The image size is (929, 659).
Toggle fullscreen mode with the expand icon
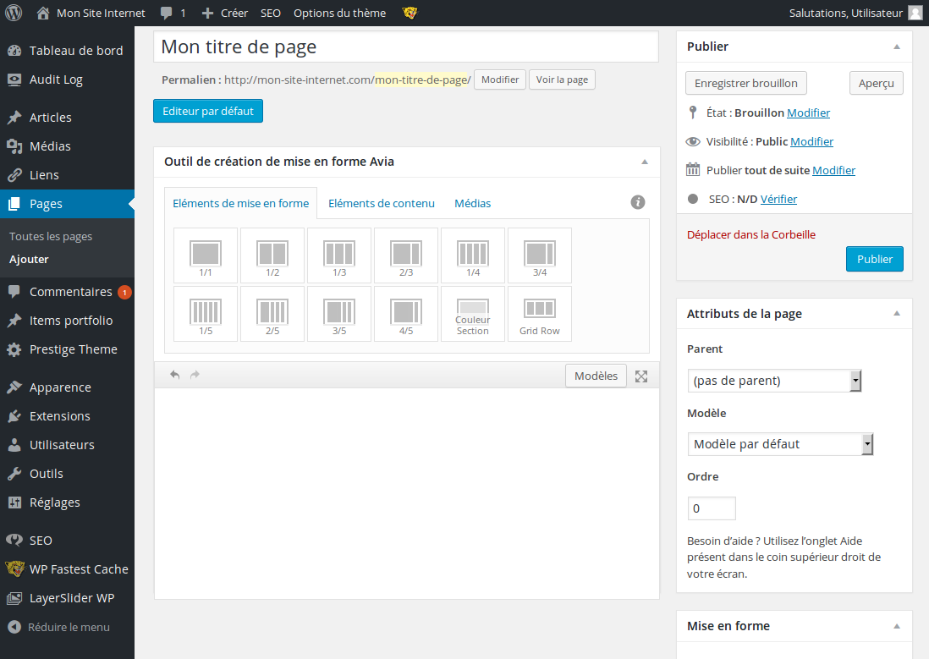pyautogui.click(x=640, y=375)
